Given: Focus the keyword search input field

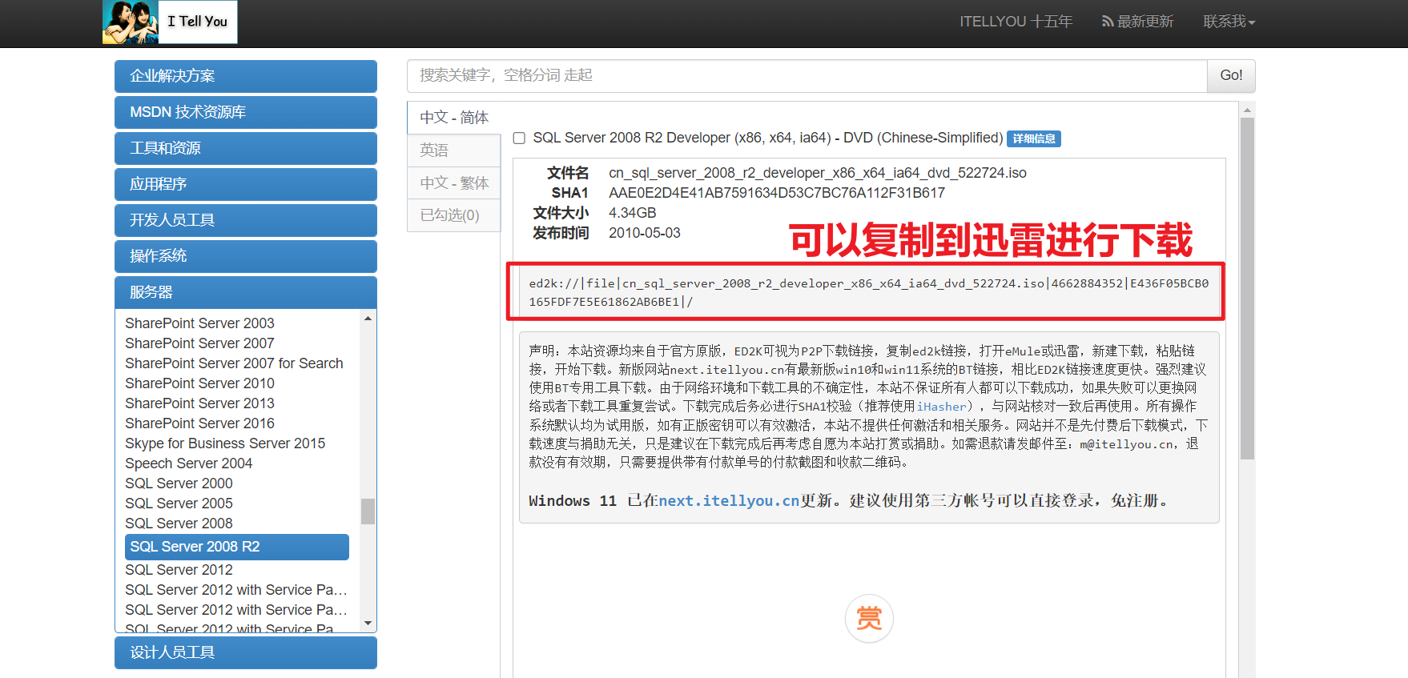Looking at the screenshot, I should (x=807, y=75).
